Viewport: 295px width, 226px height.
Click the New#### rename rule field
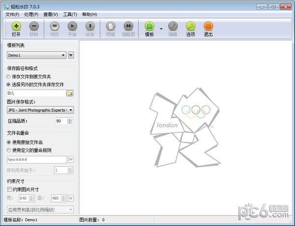pyautogui.click(x=37, y=159)
